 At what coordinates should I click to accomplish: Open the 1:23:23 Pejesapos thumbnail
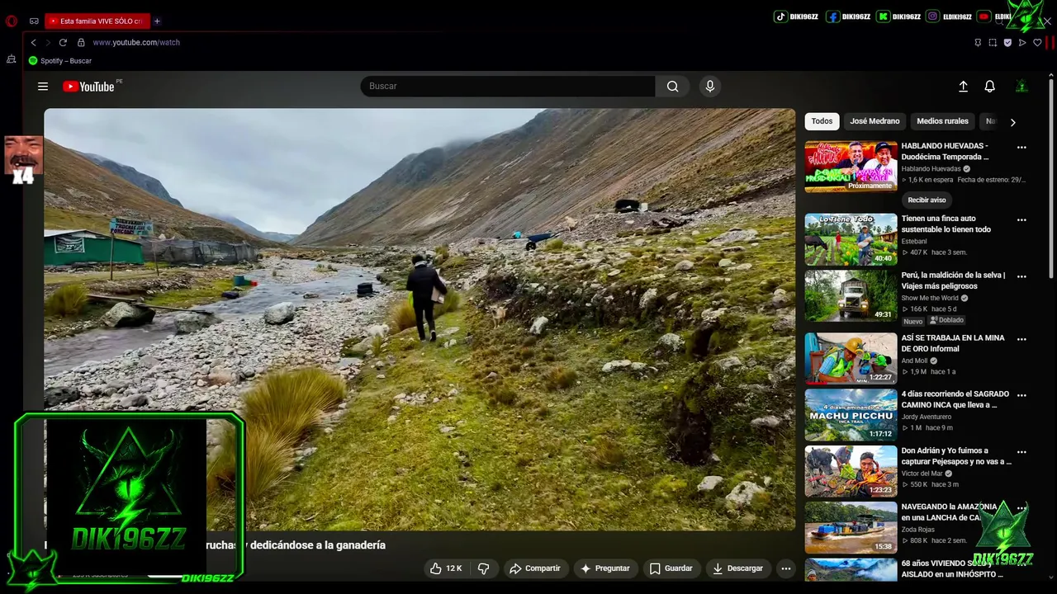(851, 471)
